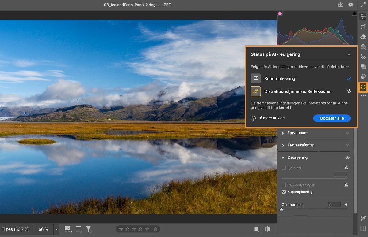This screenshot has height=237, width=368.
Task: Click update icon beside Distraktionsfjernelse: Refleksioner
Action: pos(349,91)
